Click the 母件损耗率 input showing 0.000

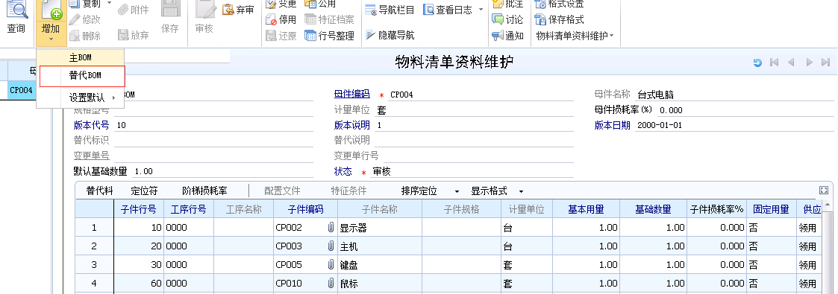coord(745,110)
